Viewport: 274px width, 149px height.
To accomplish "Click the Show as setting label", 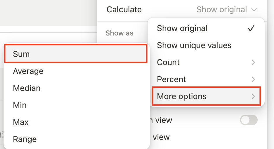I will click(x=119, y=33).
